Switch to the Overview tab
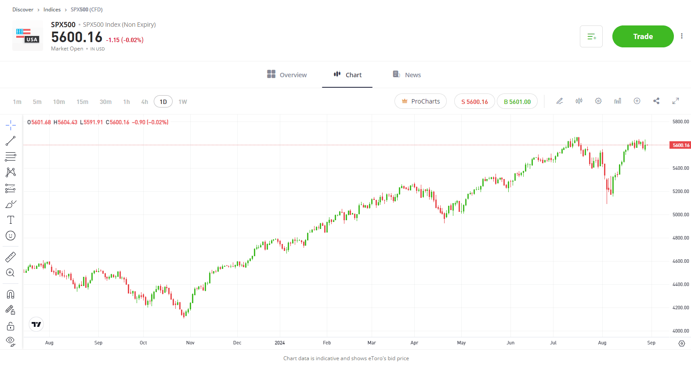691x365 pixels. pyautogui.click(x=287, y=75)
